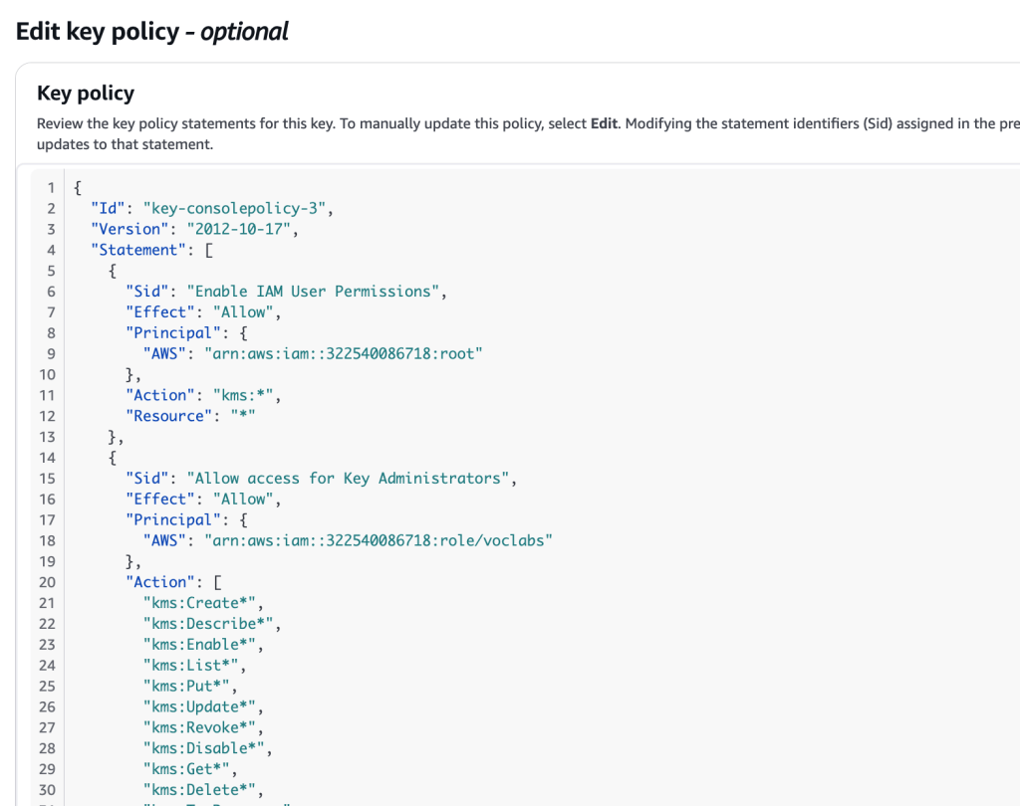Place cursor in the role/voclabs ARN string
This screenshot has height=806, width=1020.
click(x=378, y=540)
